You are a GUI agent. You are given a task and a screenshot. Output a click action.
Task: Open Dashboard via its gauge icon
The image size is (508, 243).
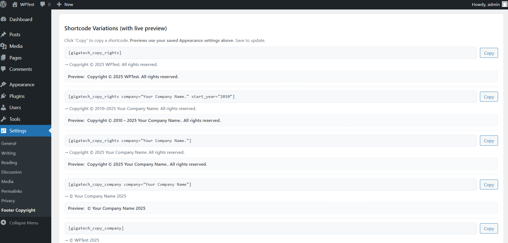tap(4, 19)
